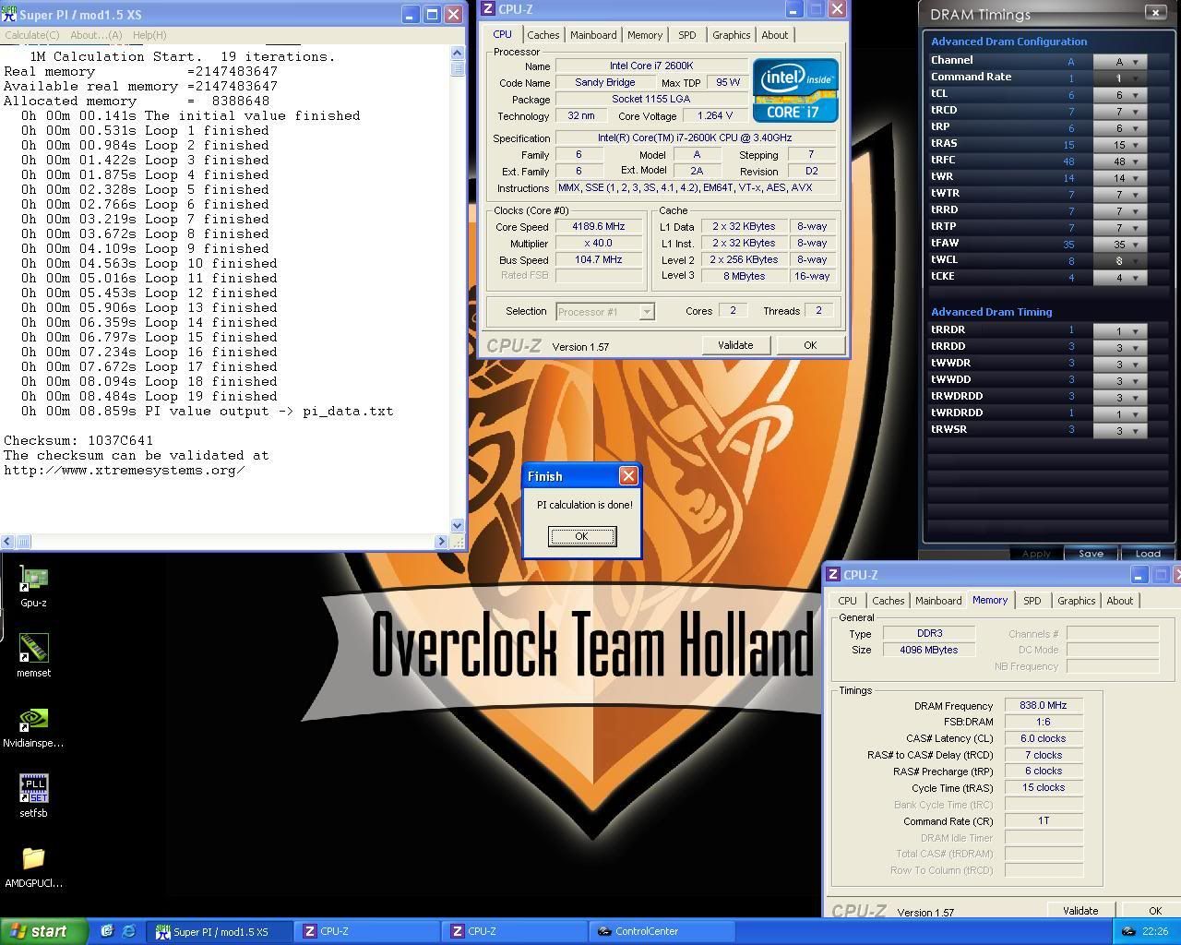Click the CPU name field Intel Core i7 2600K
The height and width of the screenshot is (945, 1181).
point(650,66)
